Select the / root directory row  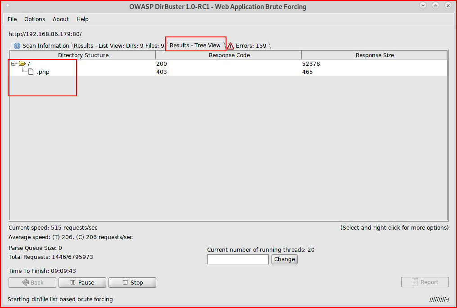(228, 63)
